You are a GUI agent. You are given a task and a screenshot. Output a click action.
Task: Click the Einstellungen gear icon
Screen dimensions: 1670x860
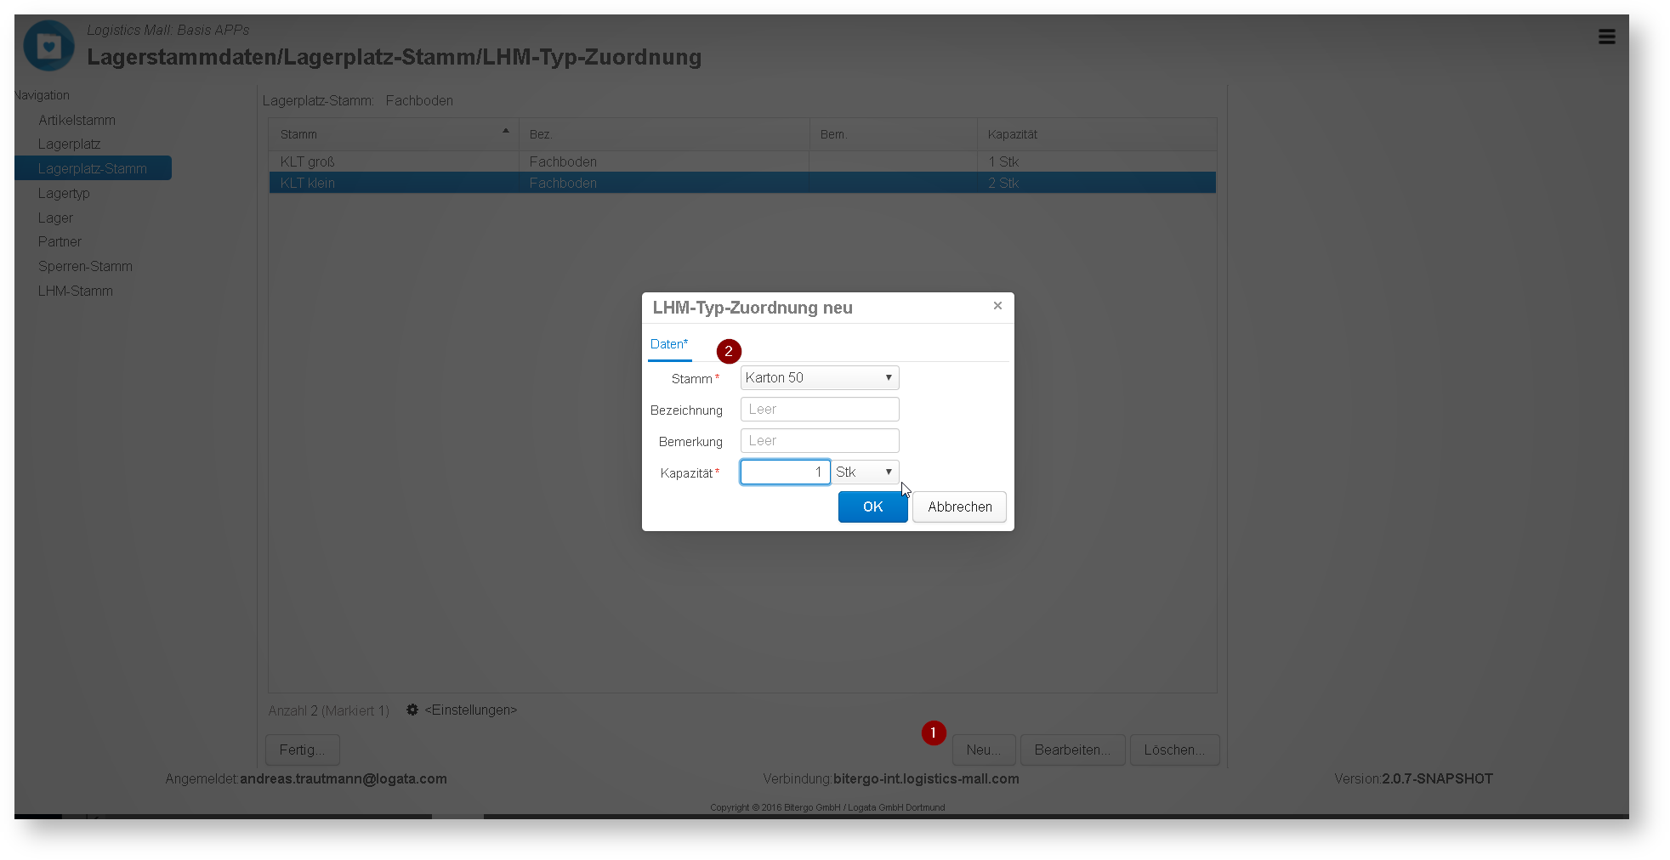coord(412,710)
